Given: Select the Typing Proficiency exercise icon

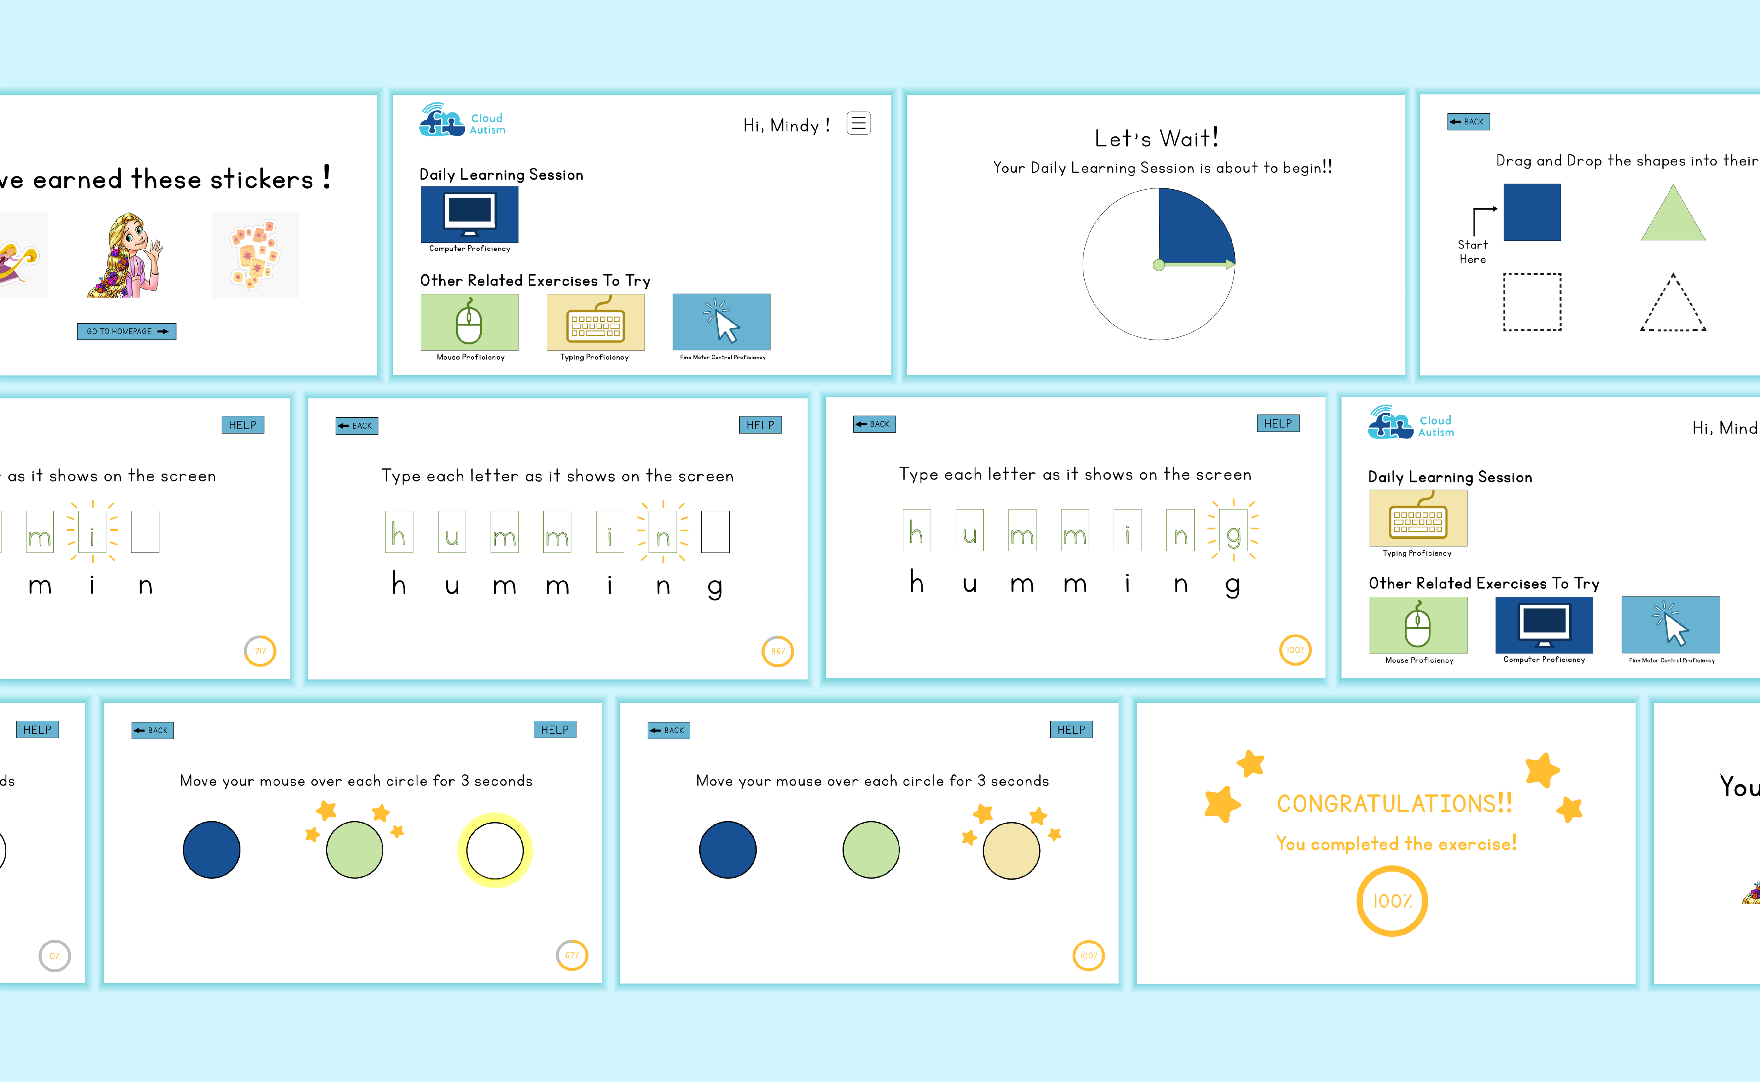Looking at the screenshot, I should point(596,324).
